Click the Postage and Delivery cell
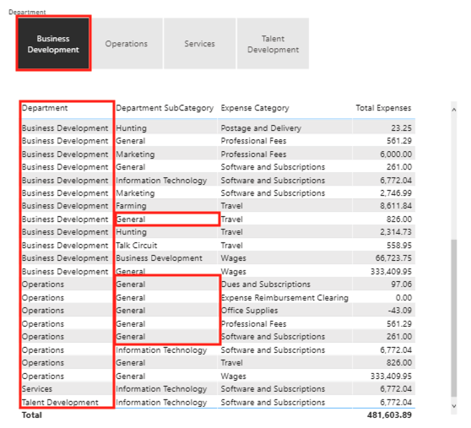This screenshot has height=428, width=471. pos(261,128)
